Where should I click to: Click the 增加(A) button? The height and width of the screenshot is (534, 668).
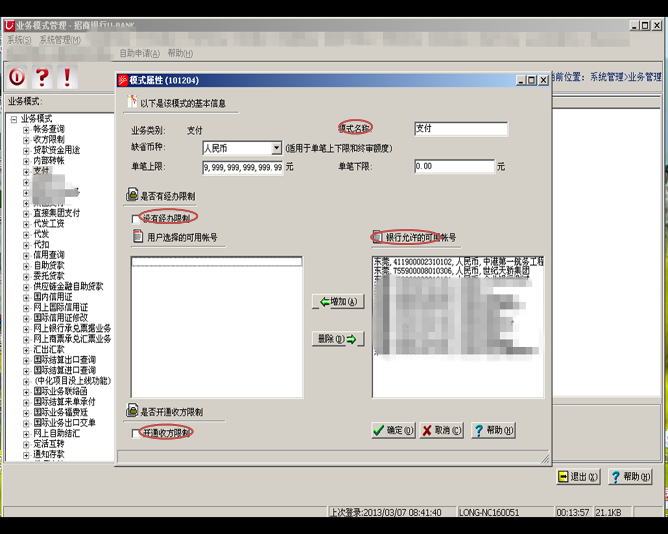(338, 301)
